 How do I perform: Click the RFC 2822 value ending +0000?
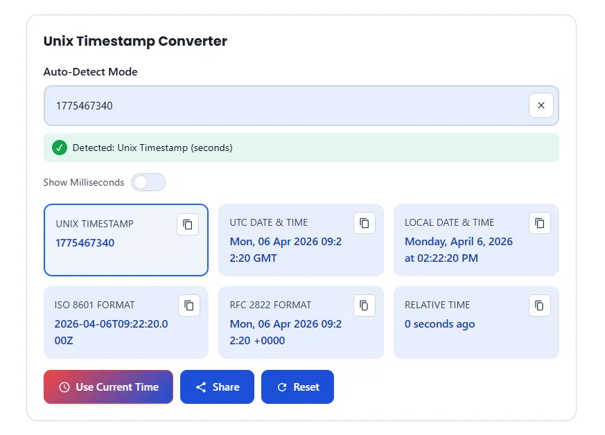286,332
